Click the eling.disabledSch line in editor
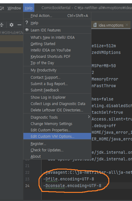 112,106
